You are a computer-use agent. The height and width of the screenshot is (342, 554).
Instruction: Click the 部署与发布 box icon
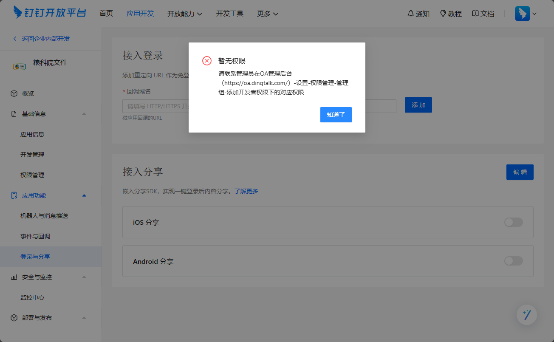click(14, 318)
